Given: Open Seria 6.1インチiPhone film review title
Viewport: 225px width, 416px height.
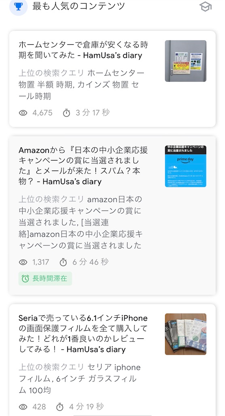Looking at the screenshot, I should tap(83, 334).
